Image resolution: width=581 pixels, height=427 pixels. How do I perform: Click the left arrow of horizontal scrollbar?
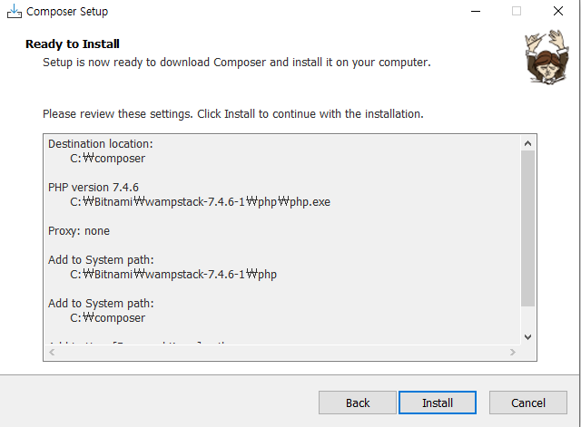52,352
